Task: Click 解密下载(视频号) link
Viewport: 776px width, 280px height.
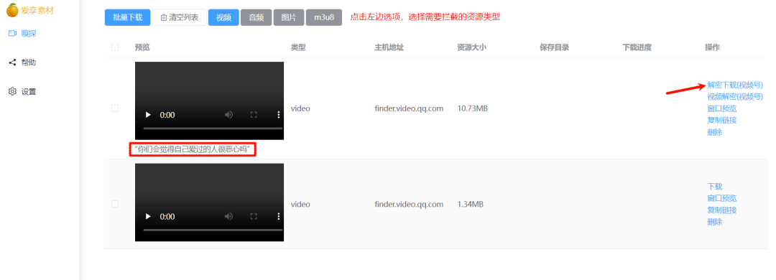Action: 734,85
